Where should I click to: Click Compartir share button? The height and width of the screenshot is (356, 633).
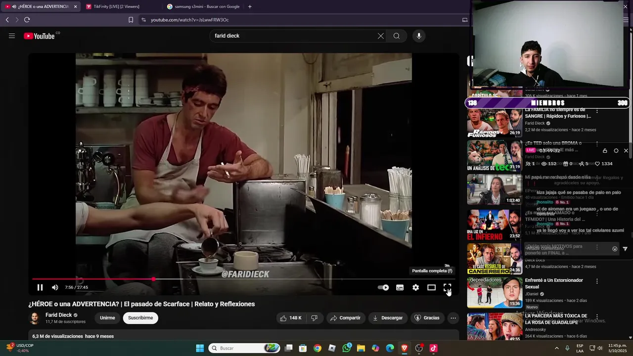(345, 318)
